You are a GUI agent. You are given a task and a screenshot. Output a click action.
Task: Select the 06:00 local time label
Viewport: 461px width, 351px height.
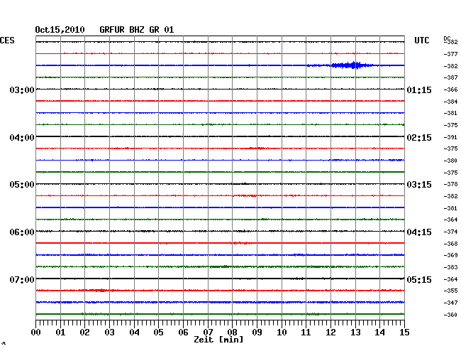click(x=22, y=232)
